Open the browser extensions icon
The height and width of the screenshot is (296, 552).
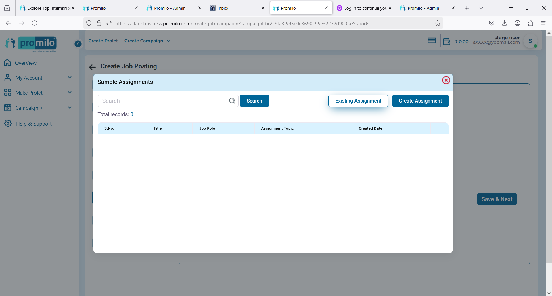point(530,23)
